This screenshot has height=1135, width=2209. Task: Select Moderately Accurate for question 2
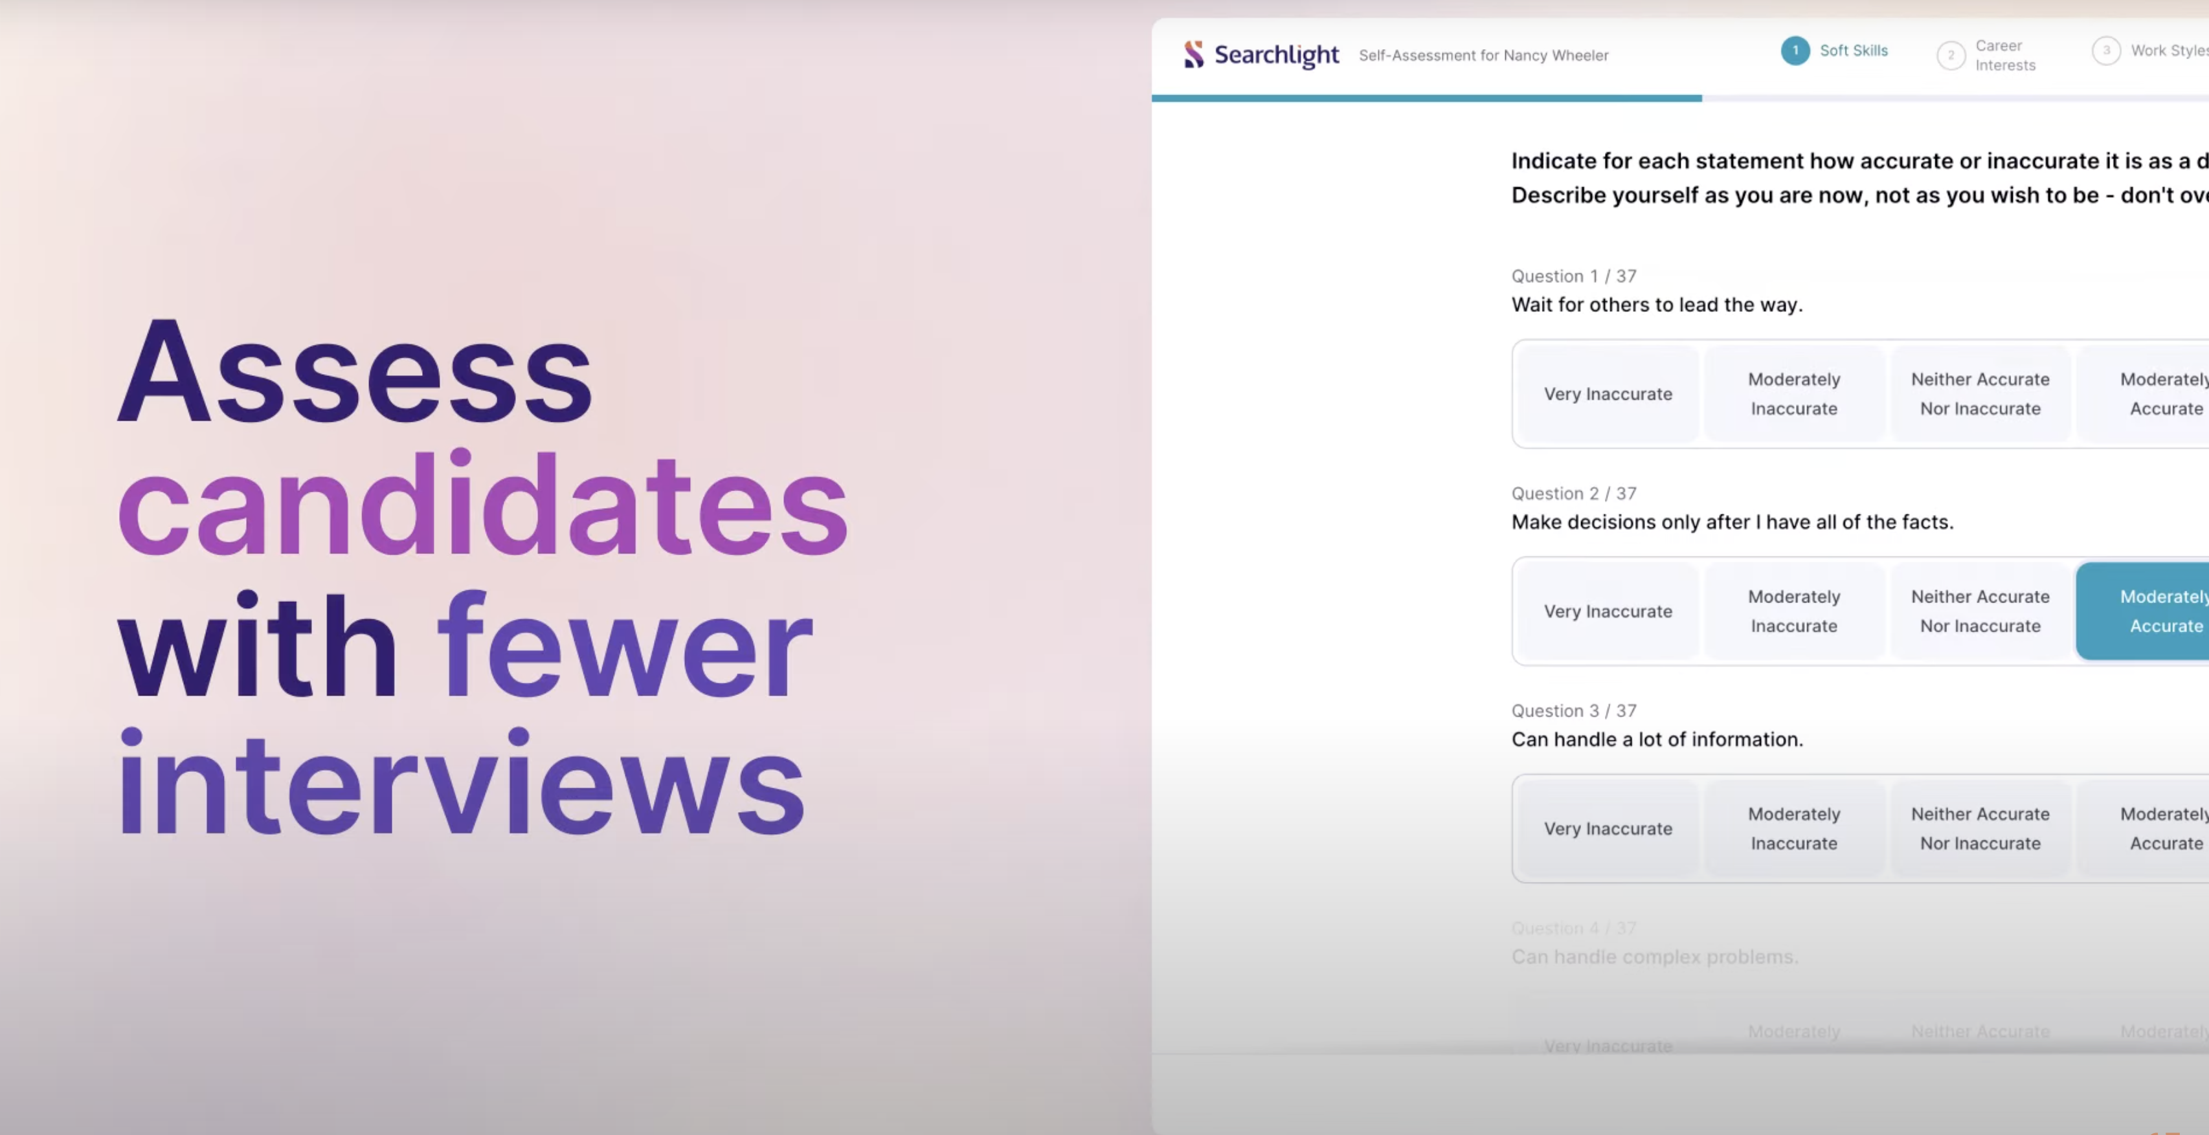click(x=2157, y=610)
